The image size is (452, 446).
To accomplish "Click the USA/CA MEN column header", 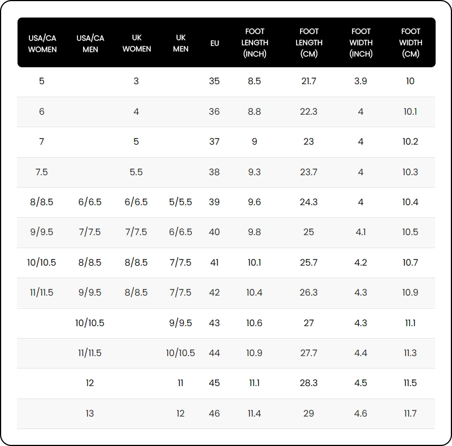I will 90,44.
